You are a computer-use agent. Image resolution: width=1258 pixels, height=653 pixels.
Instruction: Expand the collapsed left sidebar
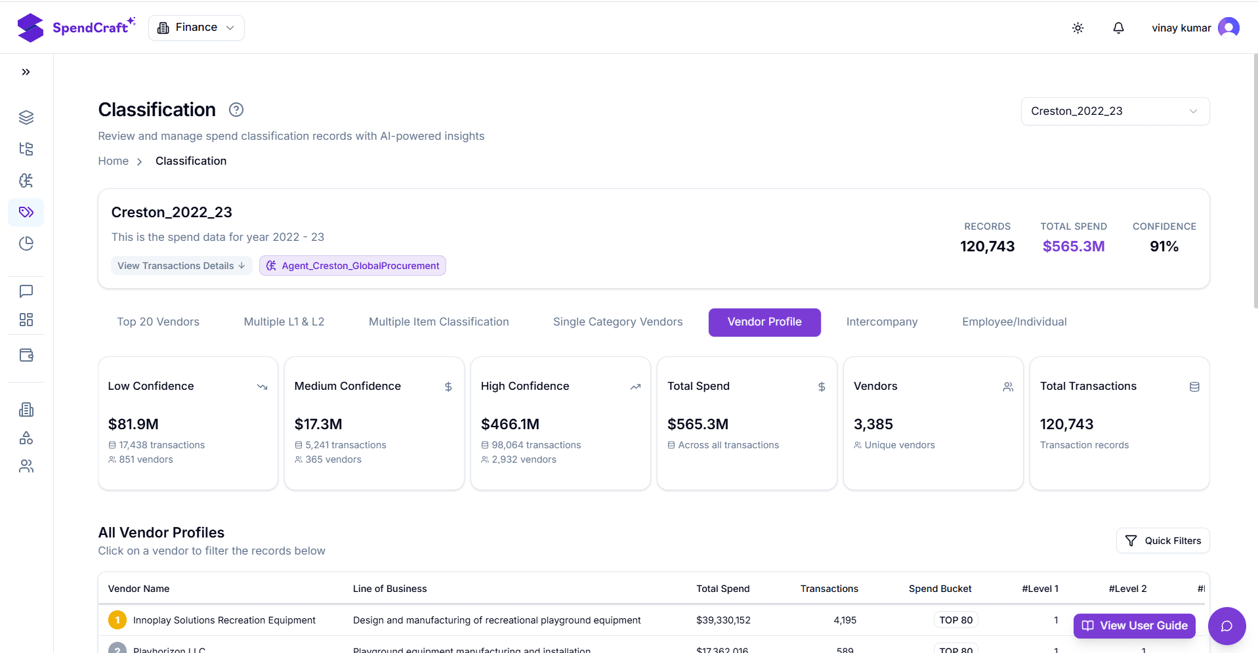point(26,72)
